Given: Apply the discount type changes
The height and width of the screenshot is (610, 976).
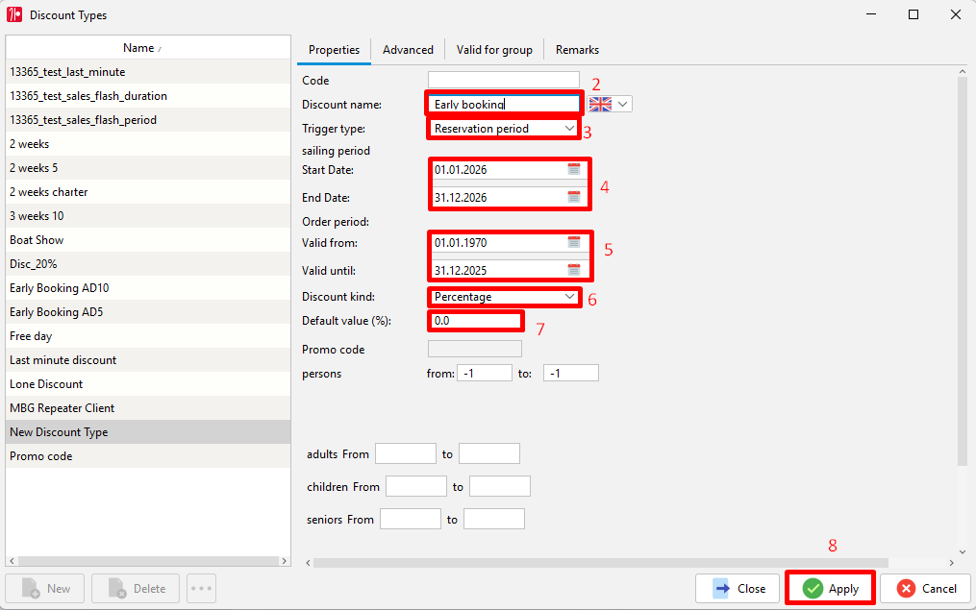Looking at the screenshot, I should [831, 588].
